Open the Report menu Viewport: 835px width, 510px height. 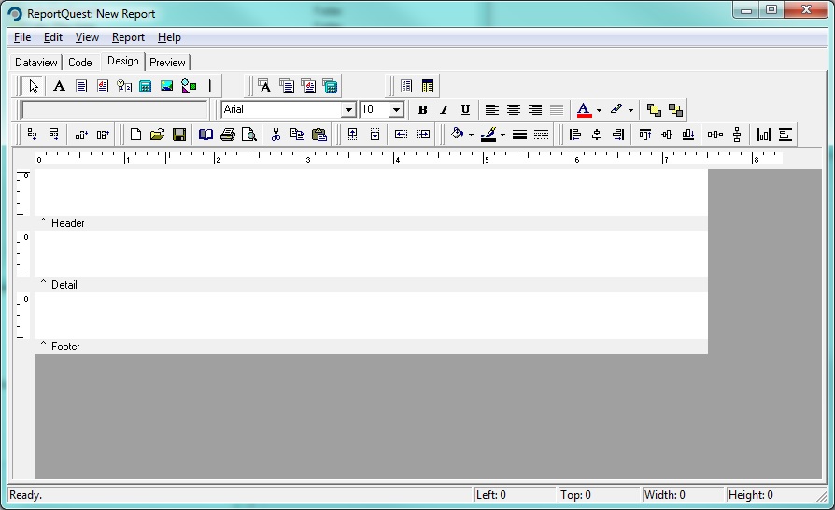[128, 37]
